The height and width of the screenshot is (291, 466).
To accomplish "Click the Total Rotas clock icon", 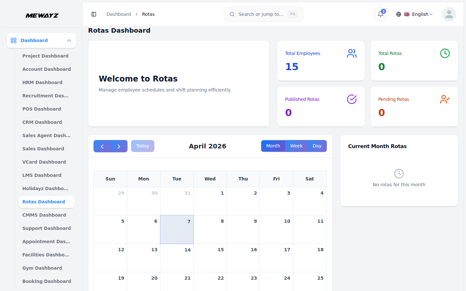I will 445,53.
